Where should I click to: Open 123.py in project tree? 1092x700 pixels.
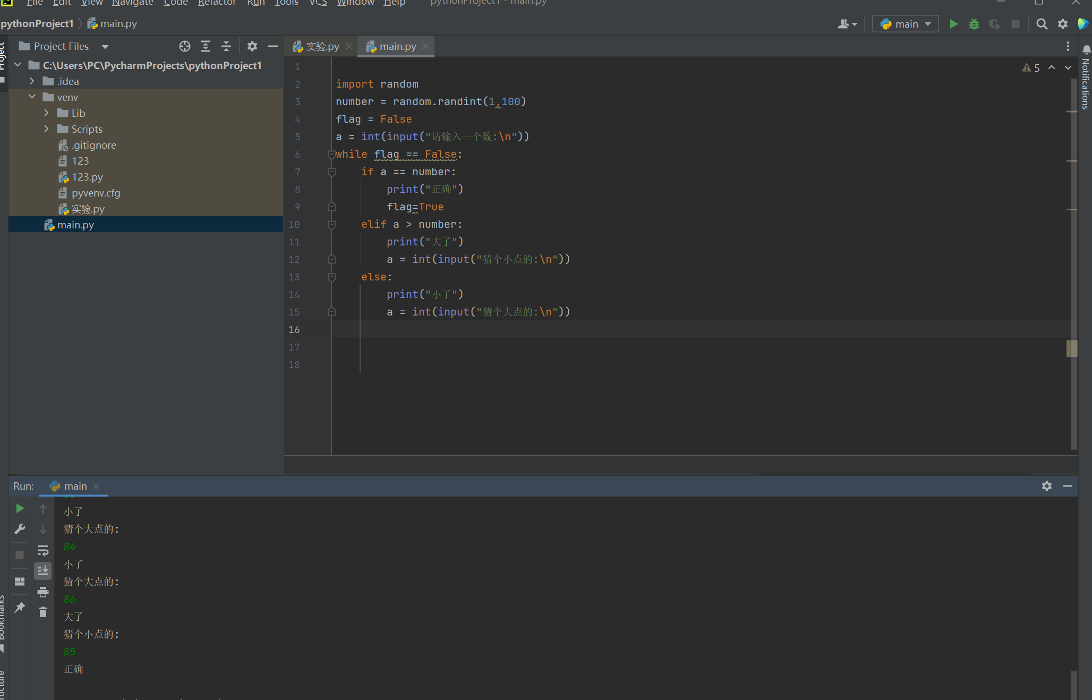[x=87, y=177]
